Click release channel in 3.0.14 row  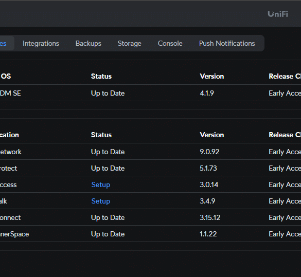coord(285,185)
